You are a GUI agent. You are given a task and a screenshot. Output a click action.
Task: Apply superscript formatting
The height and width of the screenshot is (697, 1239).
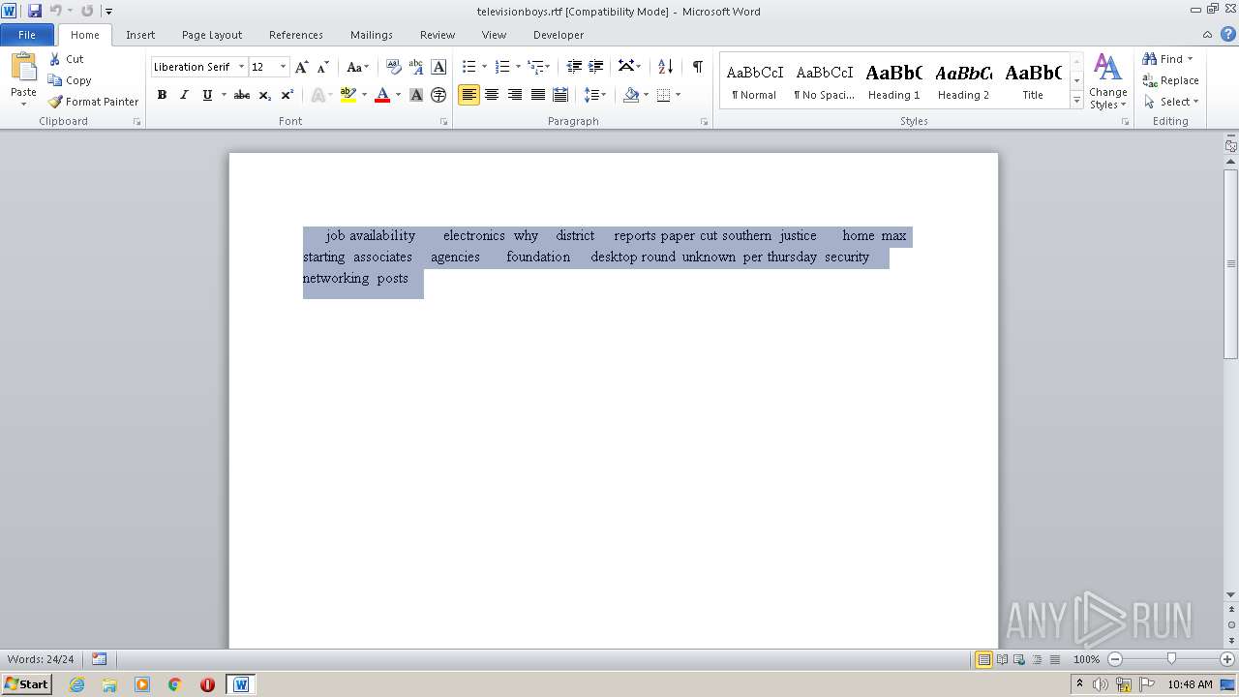(287, 95)
